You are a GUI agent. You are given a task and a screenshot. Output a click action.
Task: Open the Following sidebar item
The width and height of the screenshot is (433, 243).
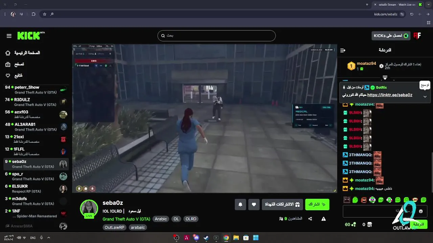click(x=14, y=76)
